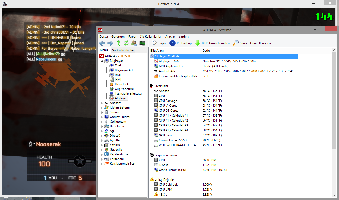The width and height of the screenshot is (339, 200).
Task: Select the CPU GT Cores row
Action: click(224, 111)
